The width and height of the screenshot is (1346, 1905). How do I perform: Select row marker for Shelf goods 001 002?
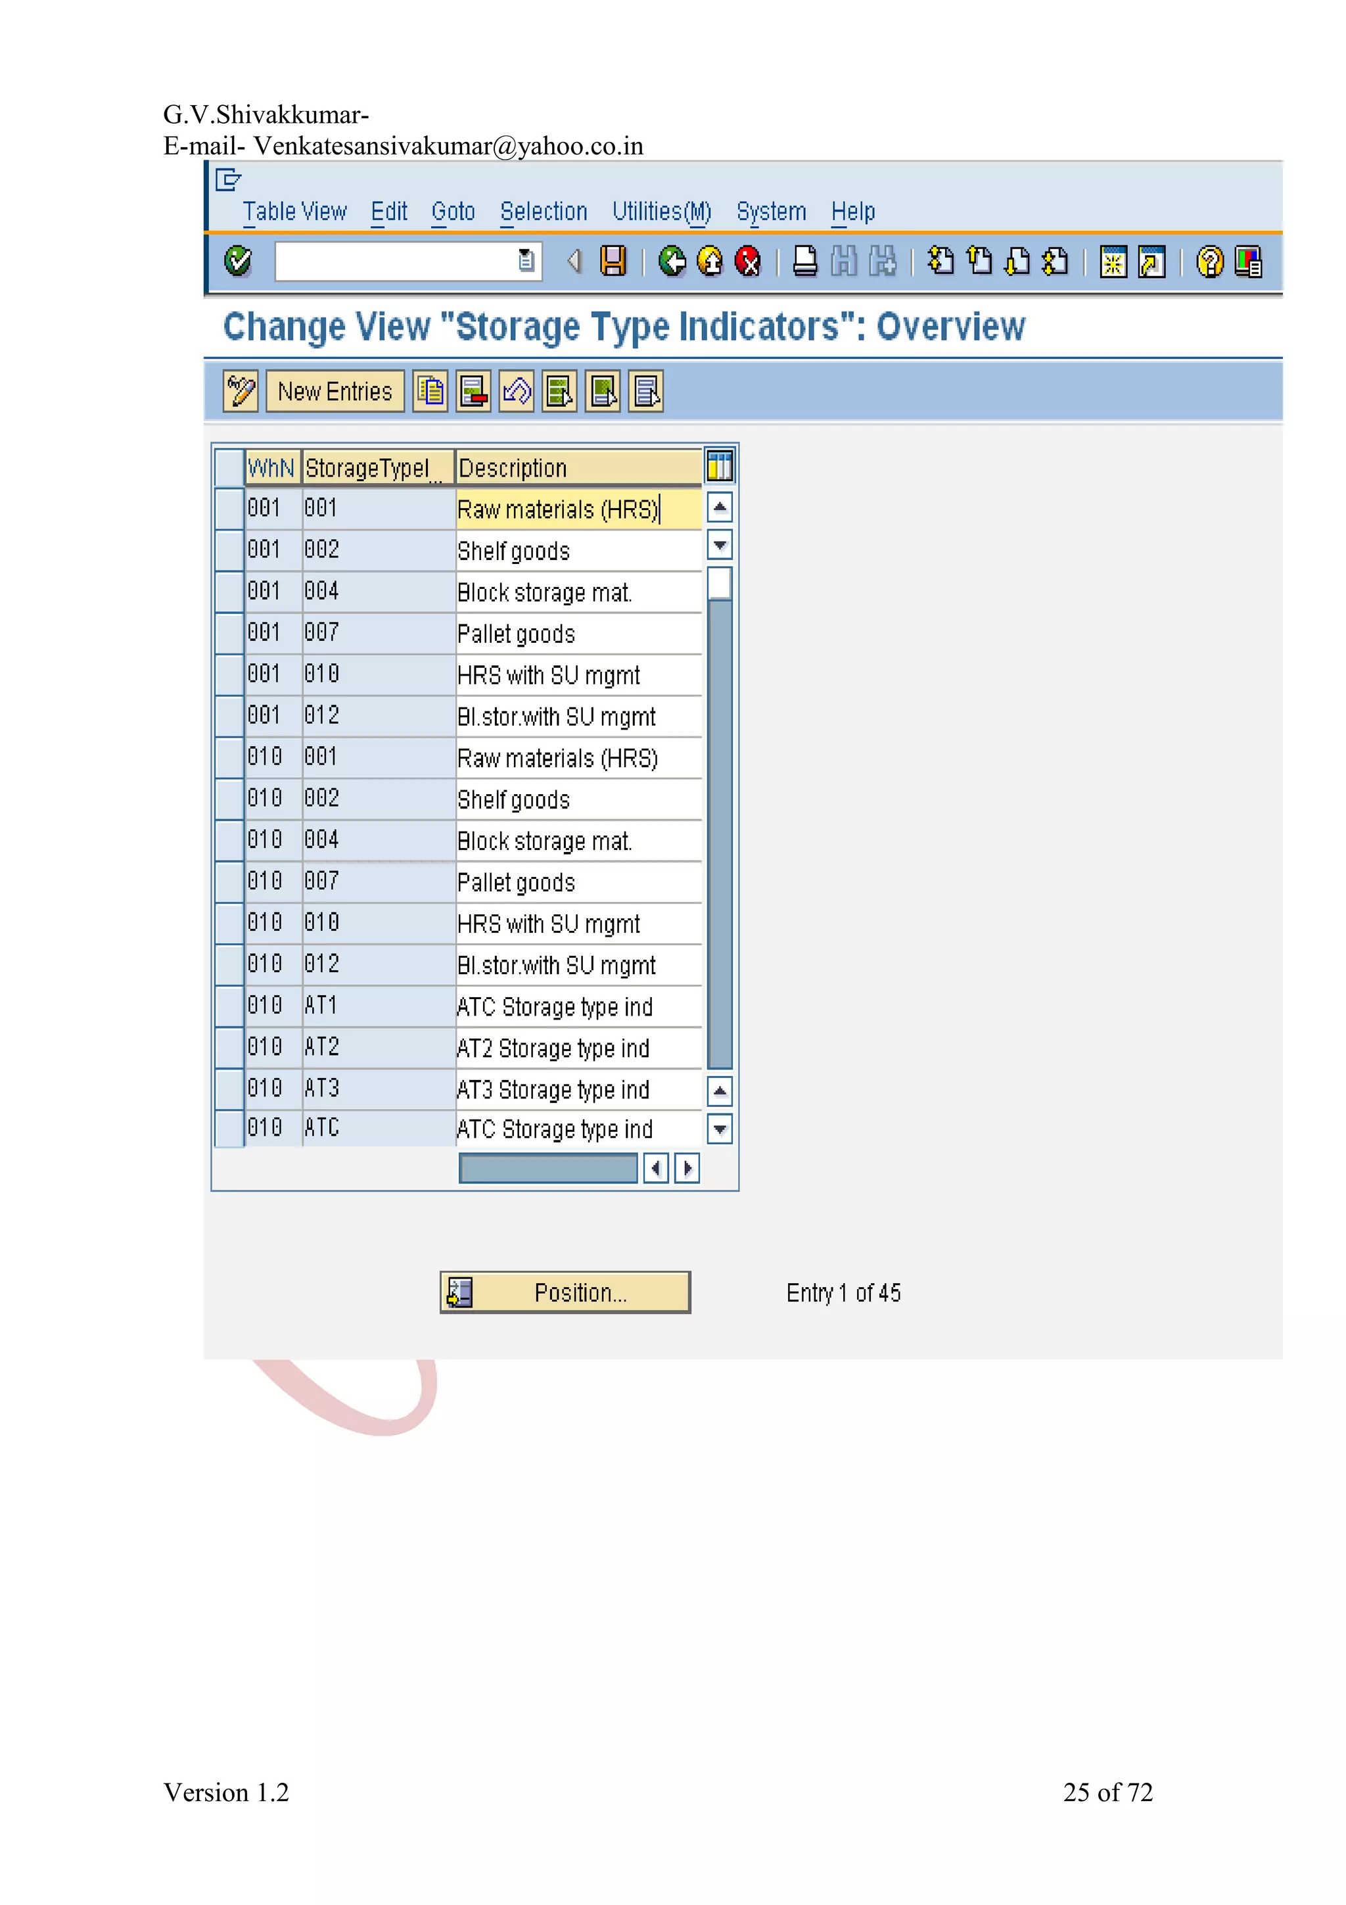[229, 550]
